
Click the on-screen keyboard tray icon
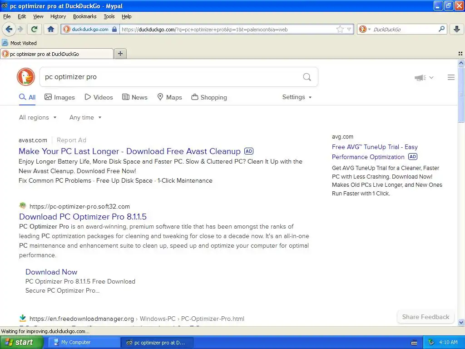[414, 343]
